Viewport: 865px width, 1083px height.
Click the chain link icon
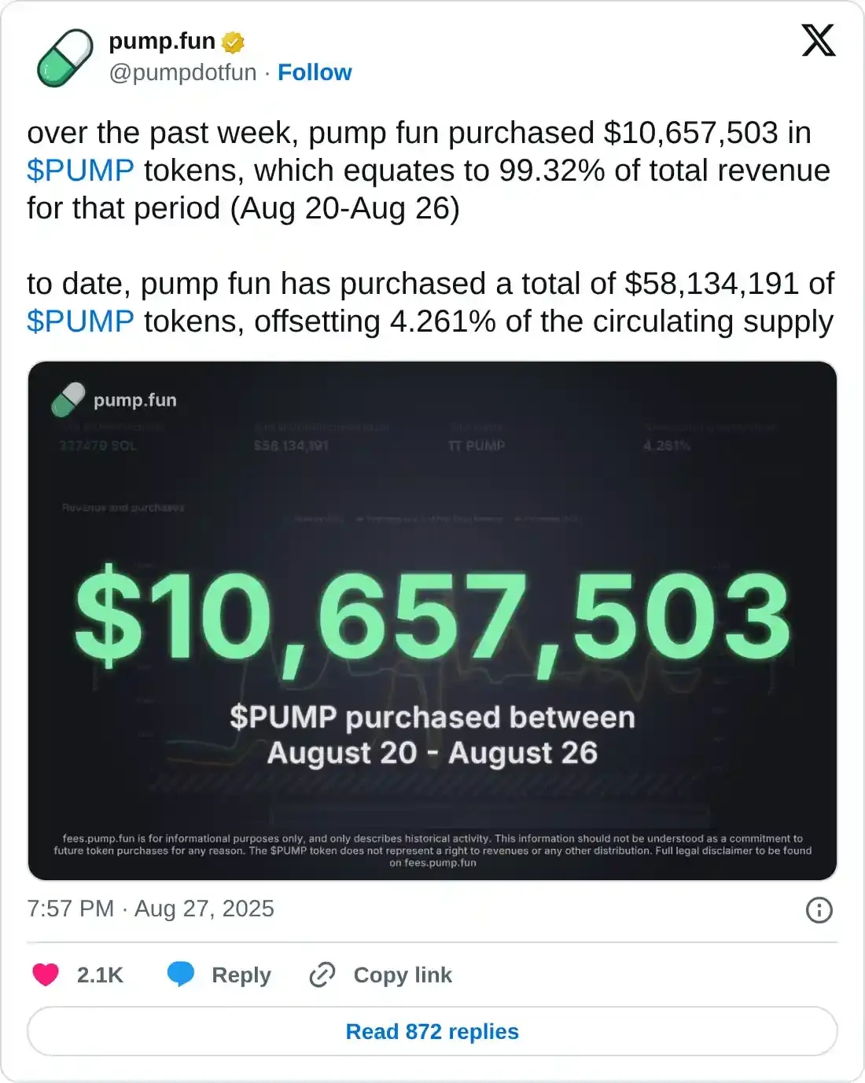322,975
